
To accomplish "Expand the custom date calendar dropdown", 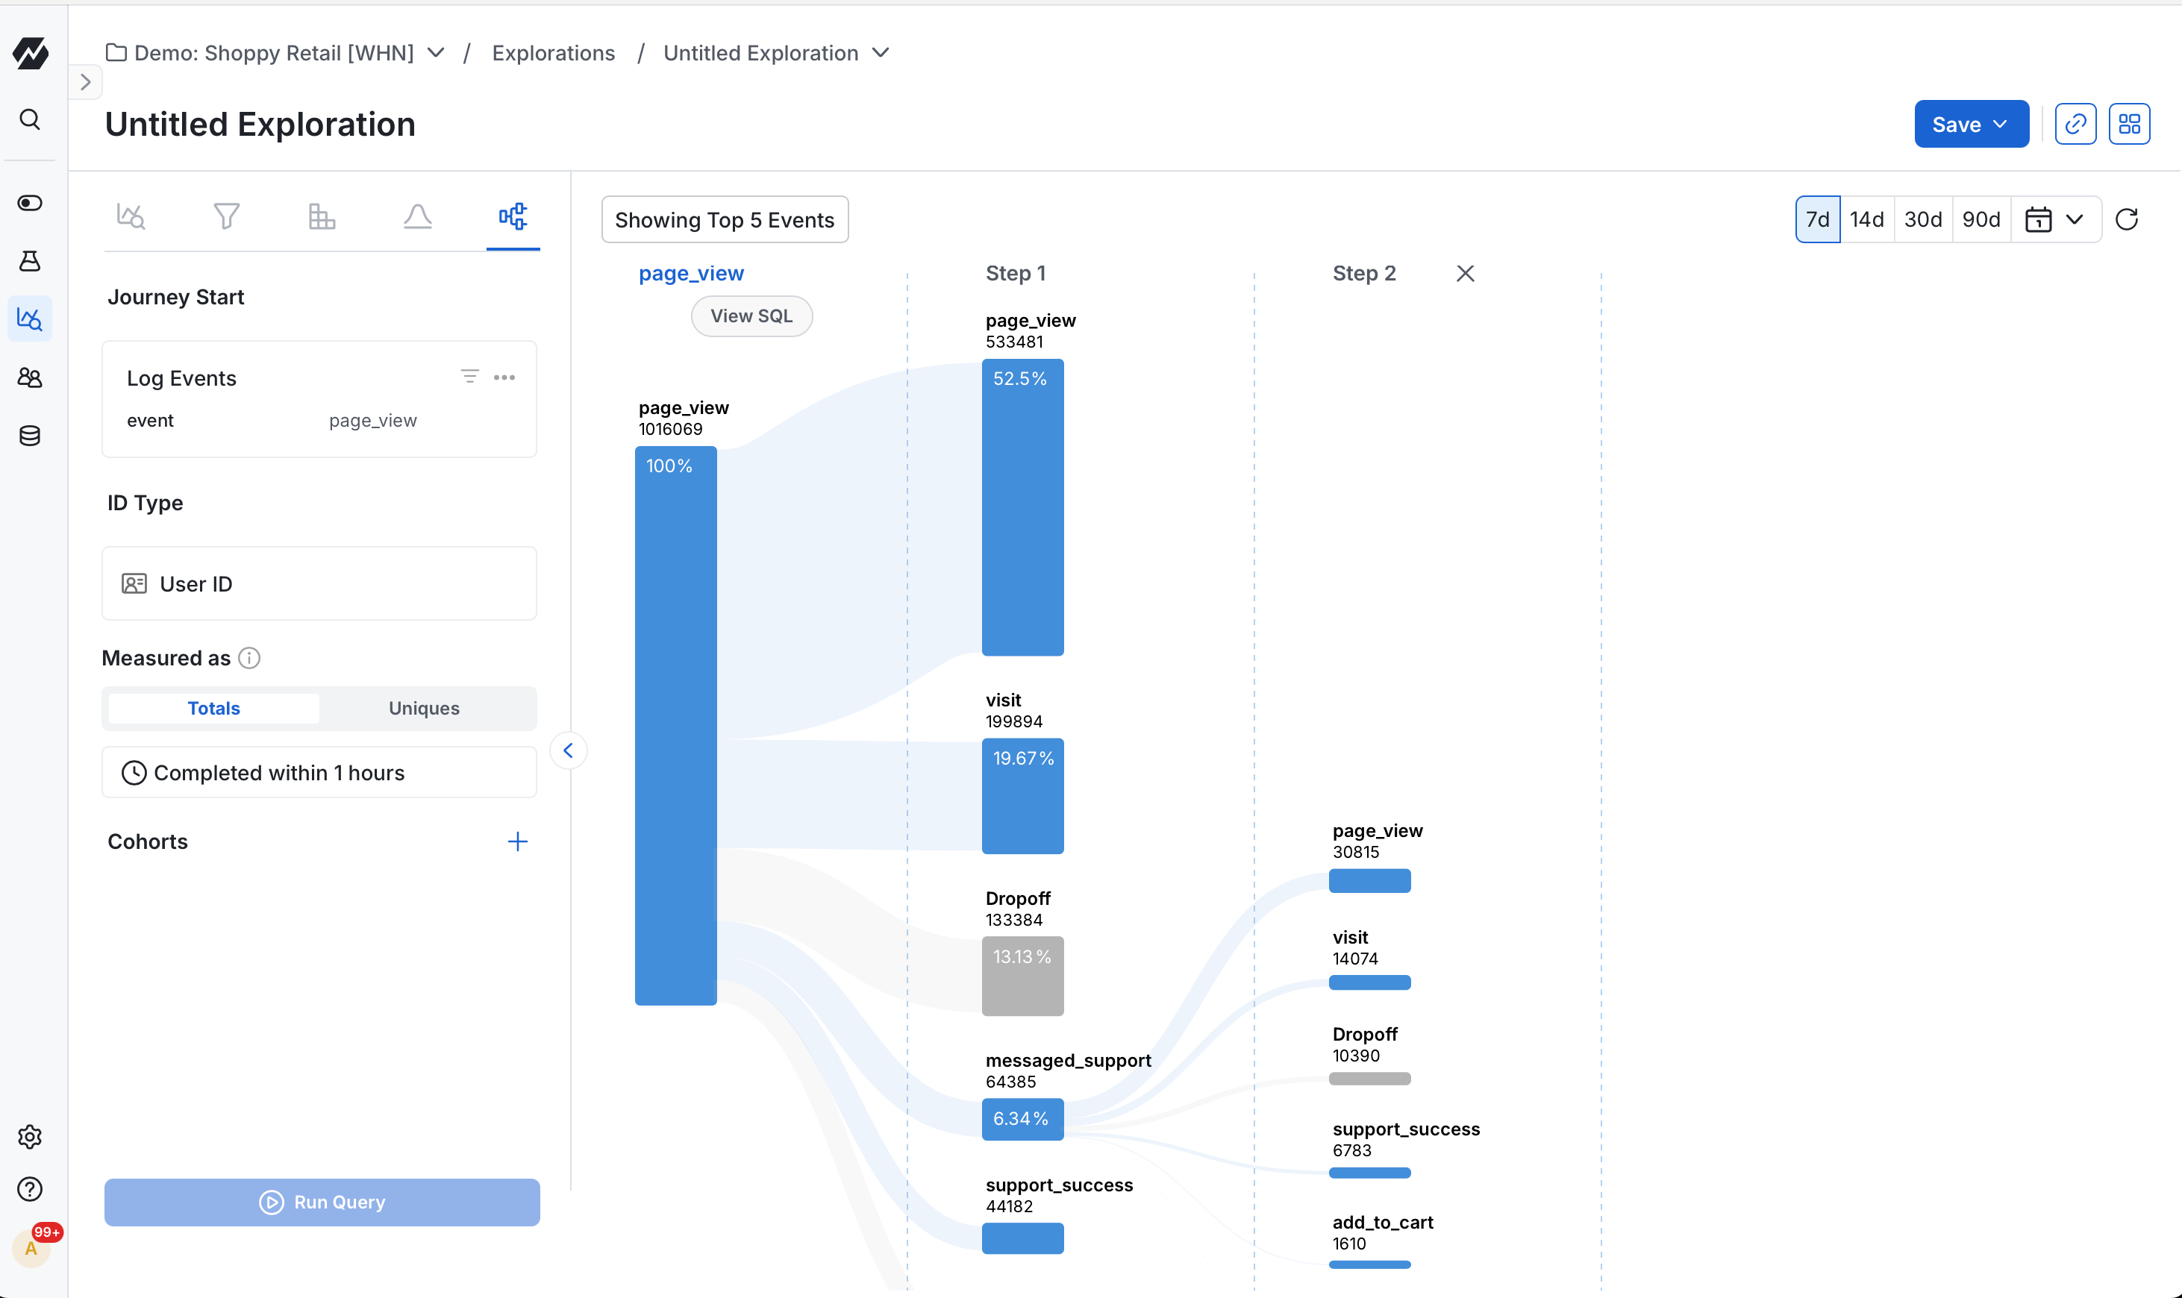I will [x=2055, y=219].
